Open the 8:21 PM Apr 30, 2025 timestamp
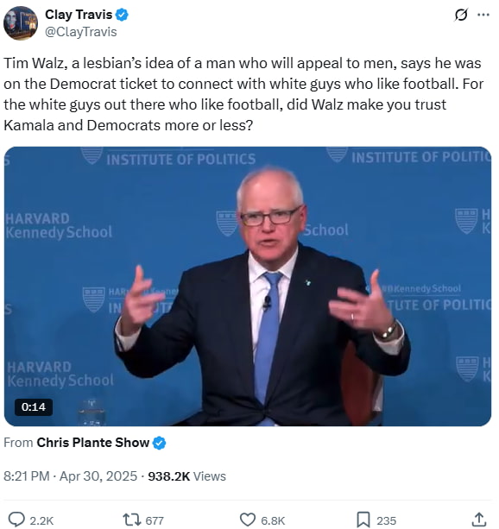This screenshot has height=529, width=499. tap(70, 476)
